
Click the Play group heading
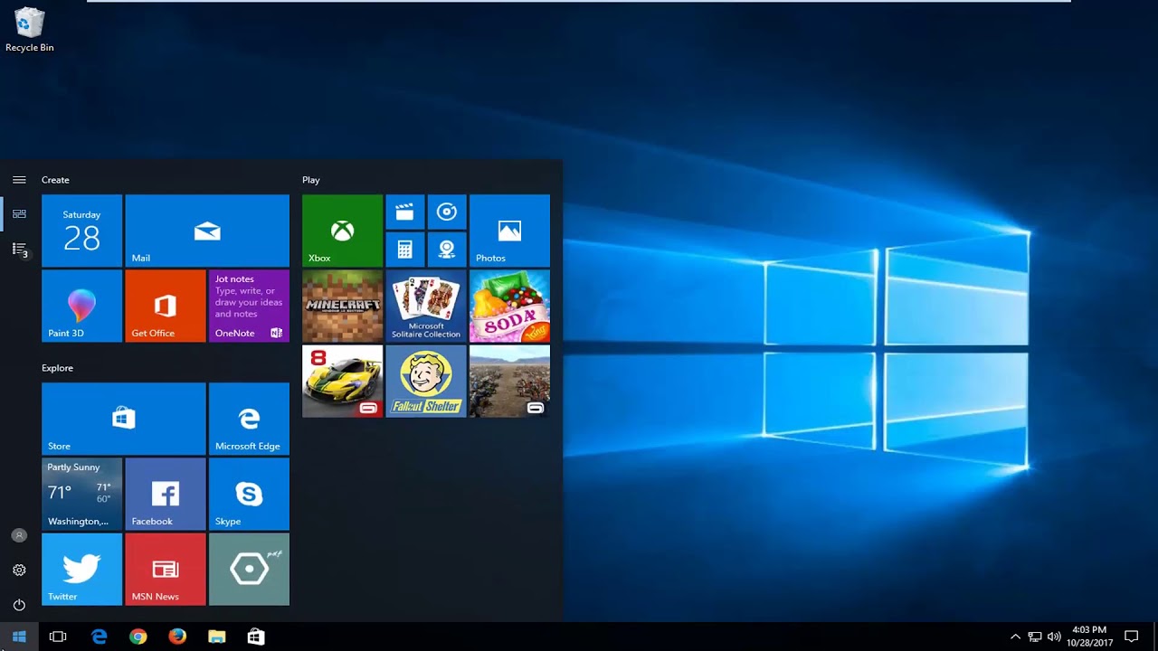310,180
